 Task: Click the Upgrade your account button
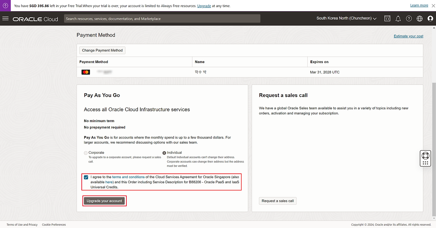pyautogui.click(x=104, y=201)
